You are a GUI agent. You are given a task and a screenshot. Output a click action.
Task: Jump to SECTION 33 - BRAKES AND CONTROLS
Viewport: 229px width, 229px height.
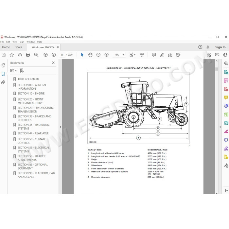pyautogui.click(x=34, y=118)
